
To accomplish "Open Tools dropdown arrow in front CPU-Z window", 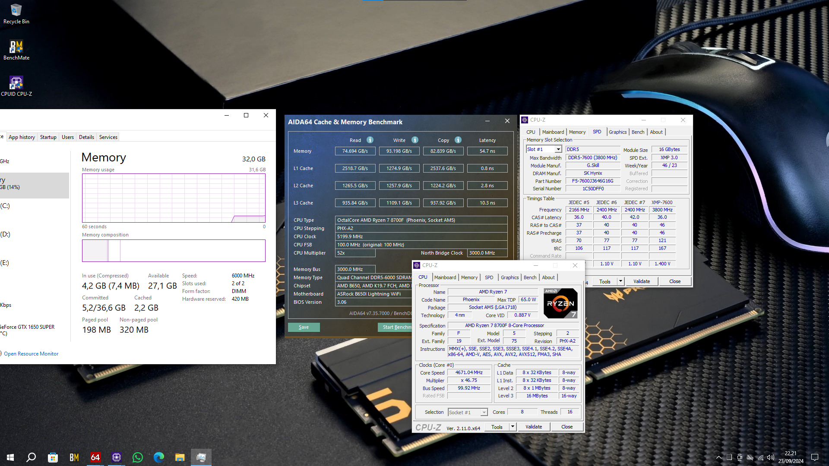I will click(513, 427).
